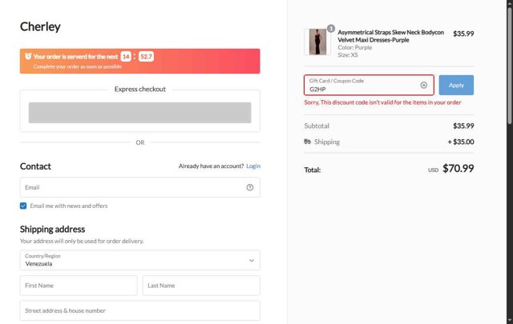Click the Cherley store logo
Image resolution: width=513 pixels, height=324 pixels.
pos(40,26)
